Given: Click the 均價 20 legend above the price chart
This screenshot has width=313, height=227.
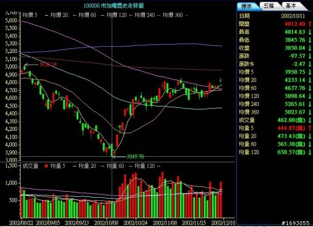Looking at the screenshot, I should (59, 15).
